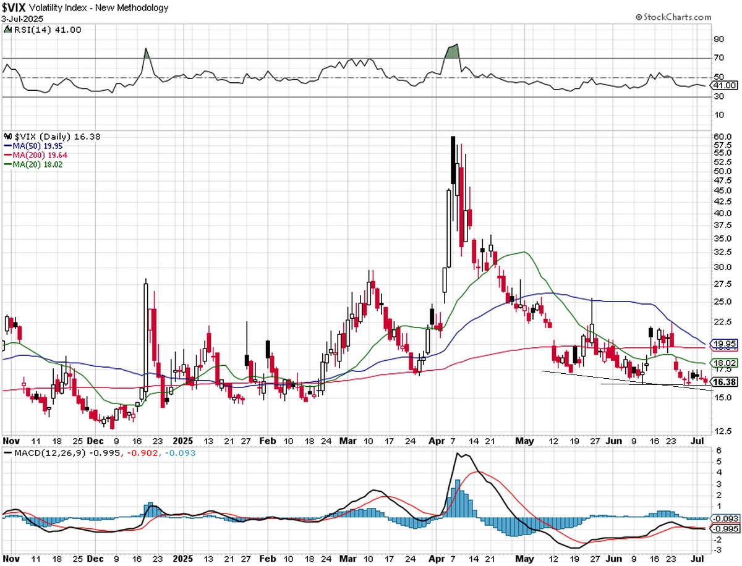Click the RSI area icon next to RSI(14)
The height and width of the screenshot is (566, 742).
tap(7, 30)
